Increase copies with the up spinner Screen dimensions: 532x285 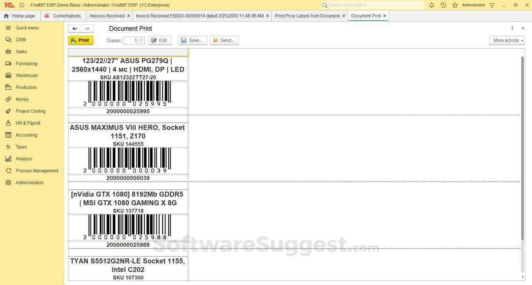coord(141,39)
